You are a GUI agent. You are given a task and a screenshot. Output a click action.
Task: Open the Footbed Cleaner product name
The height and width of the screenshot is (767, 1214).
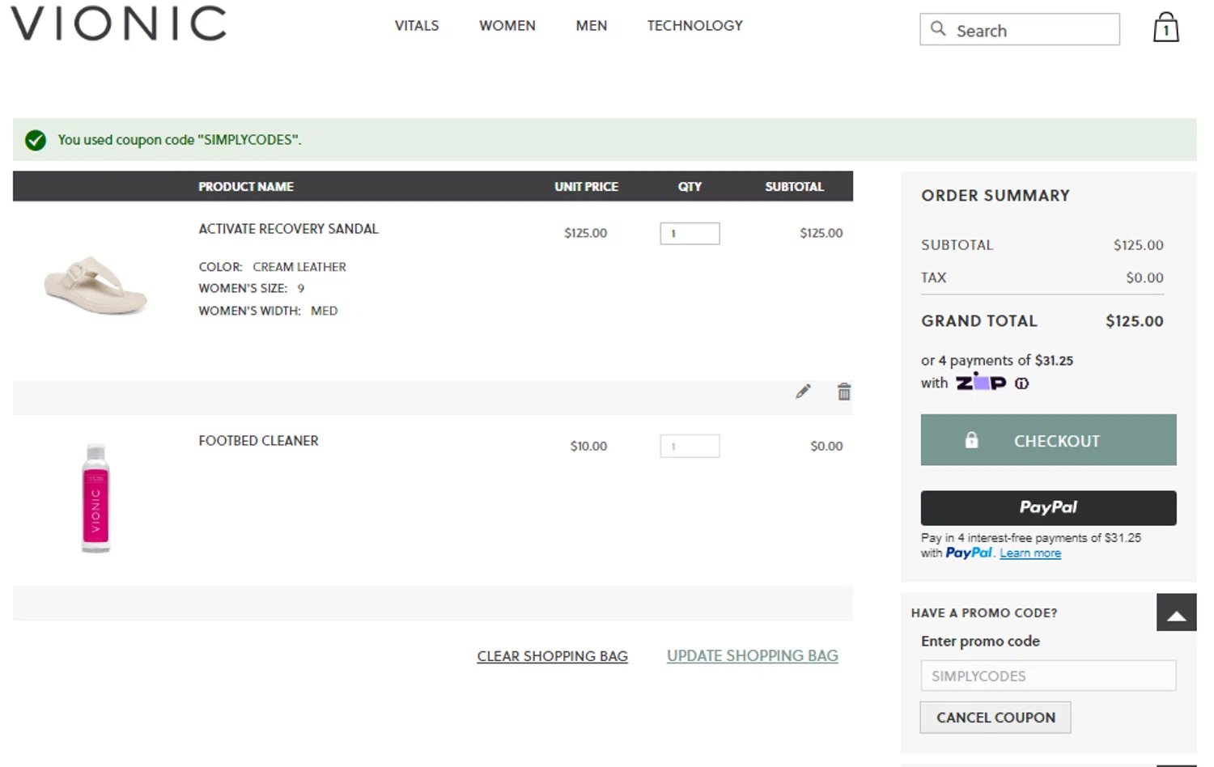(259, 441)
